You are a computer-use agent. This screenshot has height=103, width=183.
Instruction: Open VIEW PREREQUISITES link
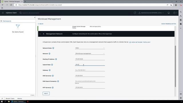click(168, 24)
